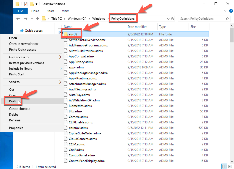234x169 pixels.
Task: Select the chrome.admx file icon
Action: (x=66, y=128)
